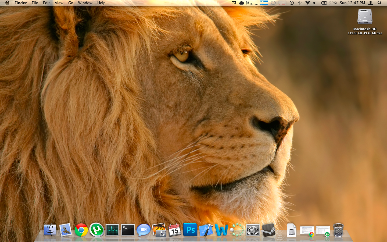Viewport: 387px width, 242px height.
Task: Open Spotlight search magnifier
Action: click(x=379, y=3)
